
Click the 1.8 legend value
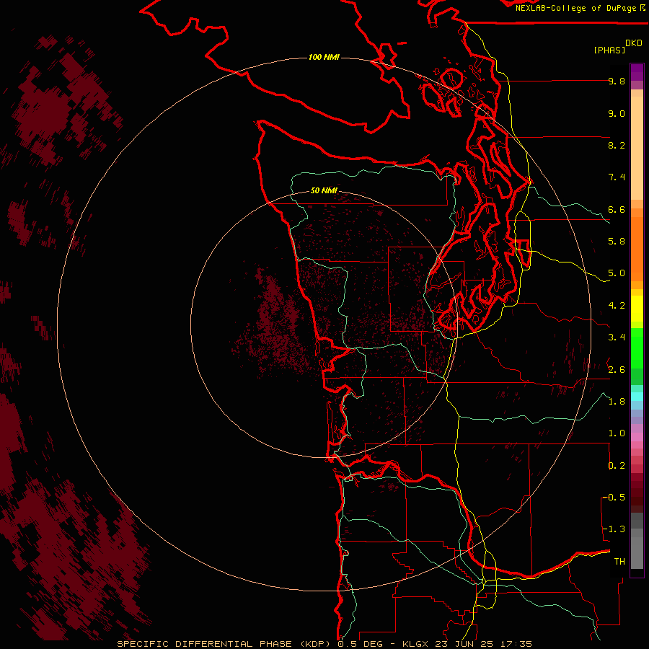(x=617, y=402)
